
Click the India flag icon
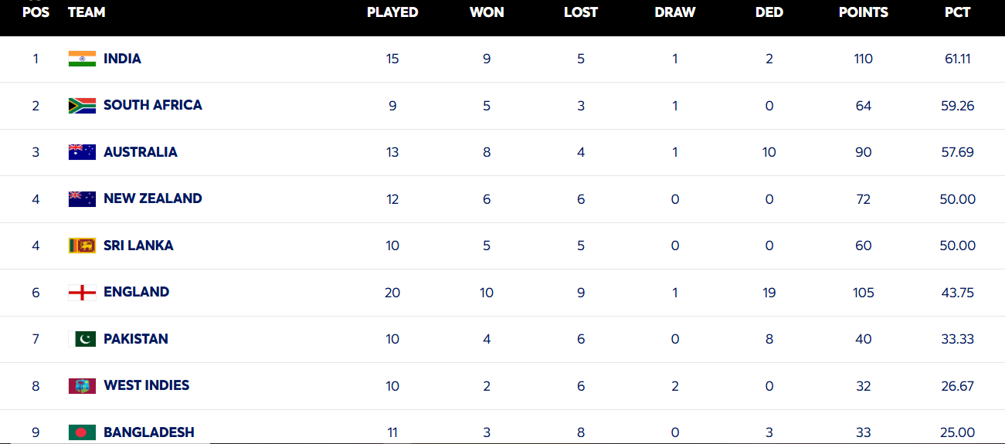coord(82,59)
